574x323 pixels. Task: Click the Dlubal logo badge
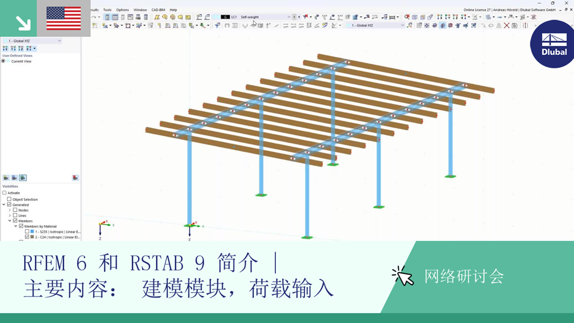point(553,44)
